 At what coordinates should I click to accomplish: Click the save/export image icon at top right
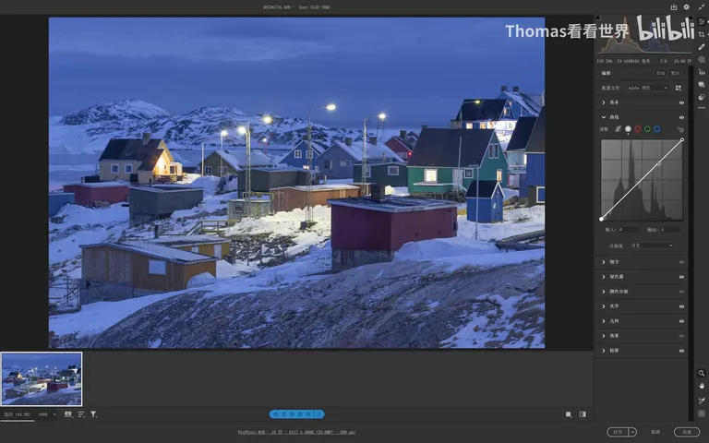[674, 6]
